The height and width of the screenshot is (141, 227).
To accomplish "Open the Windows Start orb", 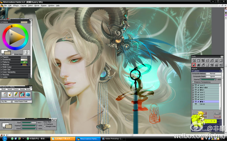I will click(x=5, y=139).
